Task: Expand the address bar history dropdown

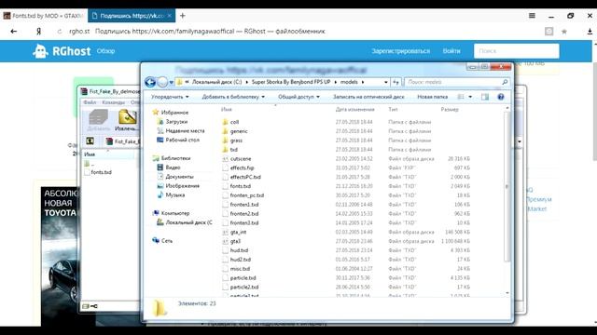Action: click(x=385, y=82)
